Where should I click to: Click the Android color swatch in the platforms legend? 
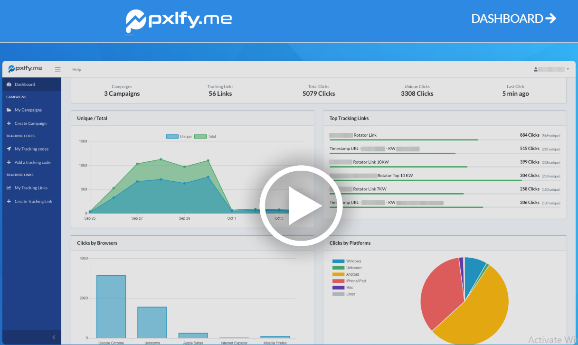tap(338, 274)
